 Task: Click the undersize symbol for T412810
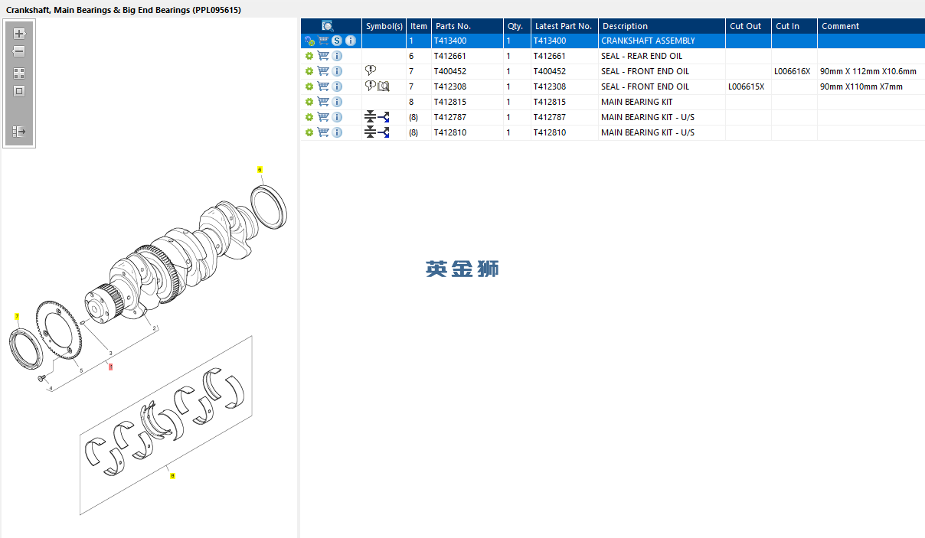[371, 132]
